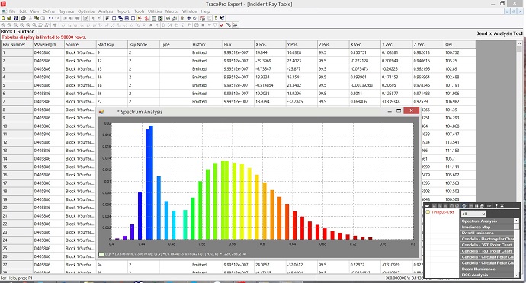The width and height of the screenshot is (526, 283).
Task: Click the Undo arrow toolbar icon
Action: click(50, 18)
